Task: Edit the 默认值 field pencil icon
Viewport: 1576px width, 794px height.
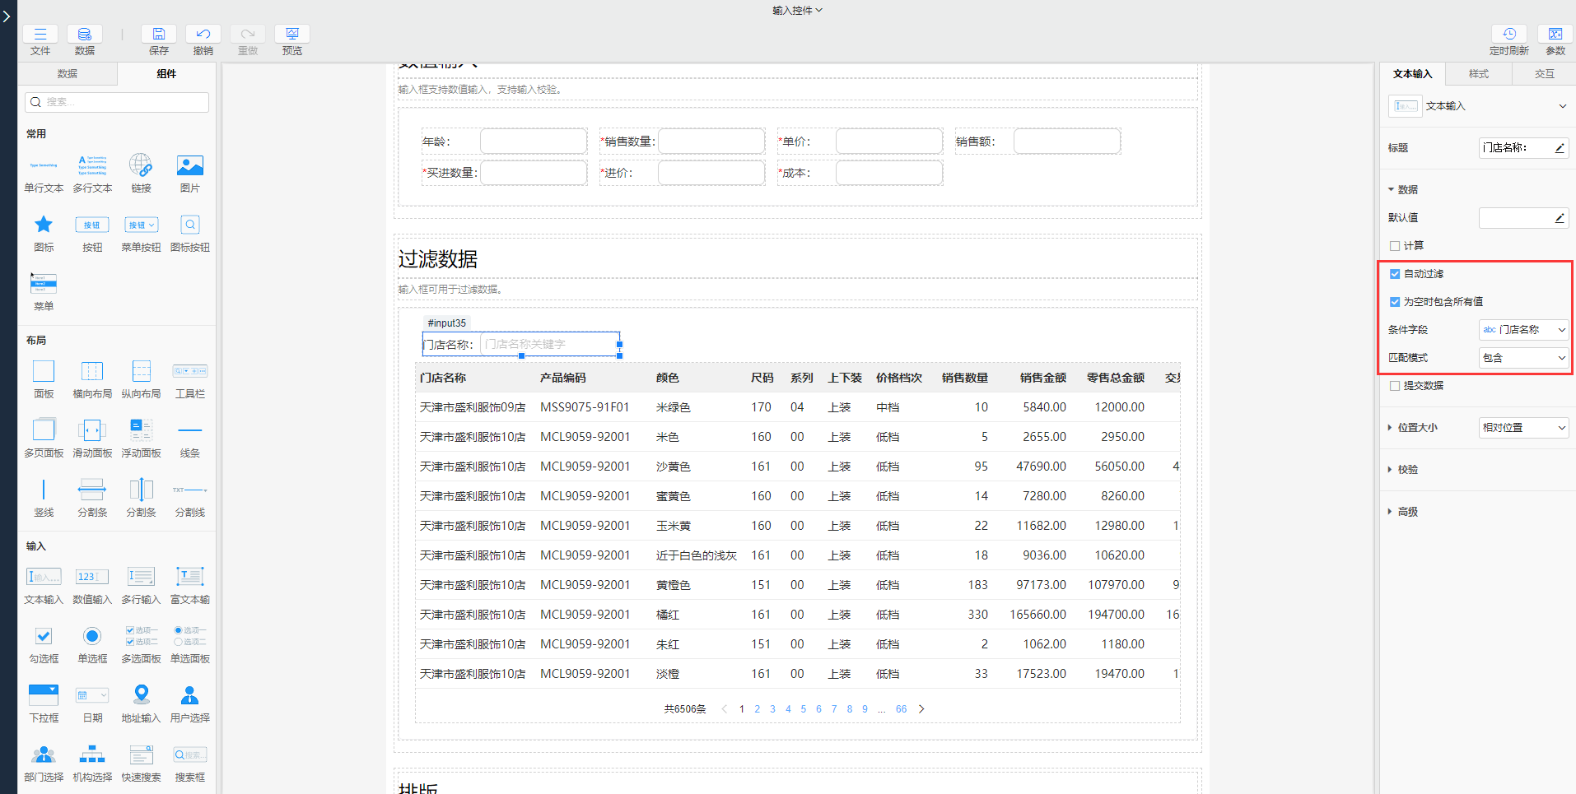Action: tap(1560, 218)
